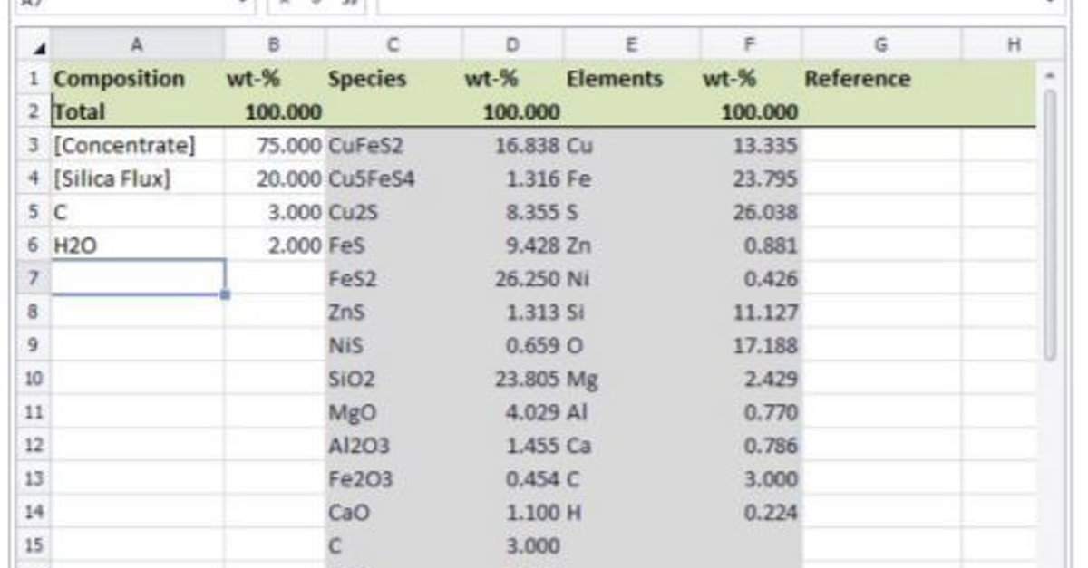The width and height of the screenshot is (1088, 568).
Task: Click the 16.838 species wt-% cell
Action: click(513, 145)
